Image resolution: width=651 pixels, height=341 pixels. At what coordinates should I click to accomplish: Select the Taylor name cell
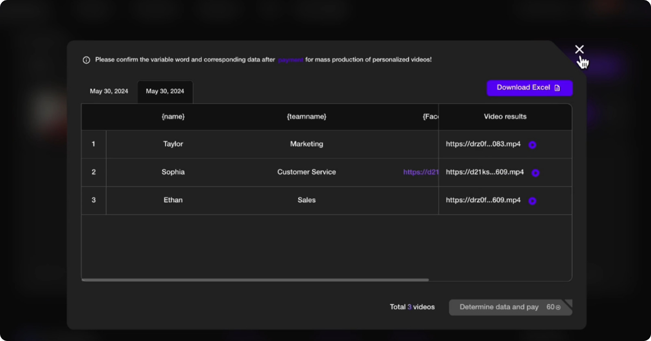pos(173,144)
